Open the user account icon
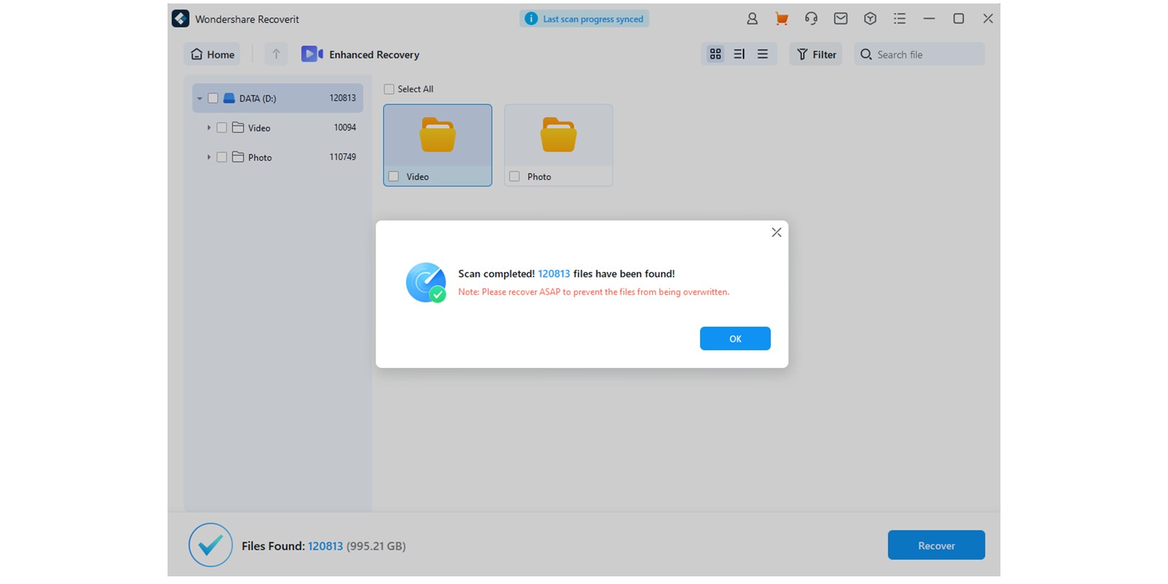 (x=752, y=19)
